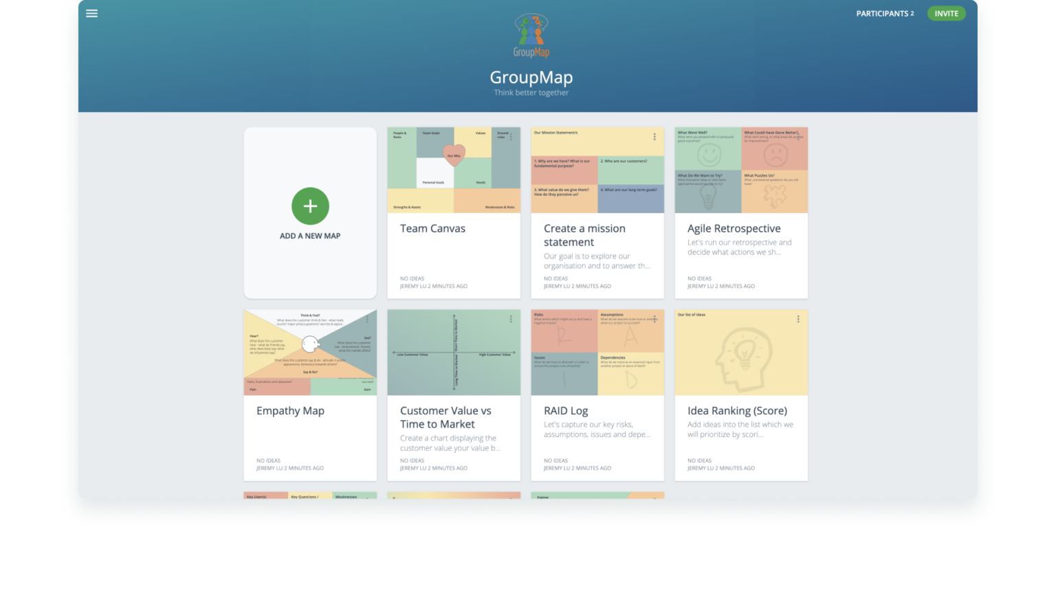Open the Idea Ranking card's options menu
Screen dimensions: 1056x609
coord(798,318)
